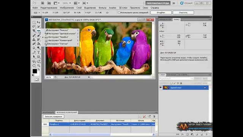Select the Paint Bucket tool

[x=39, y=43]
